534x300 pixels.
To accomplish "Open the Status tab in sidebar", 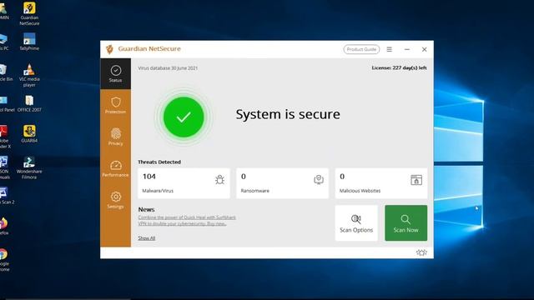I will [115, 74].
